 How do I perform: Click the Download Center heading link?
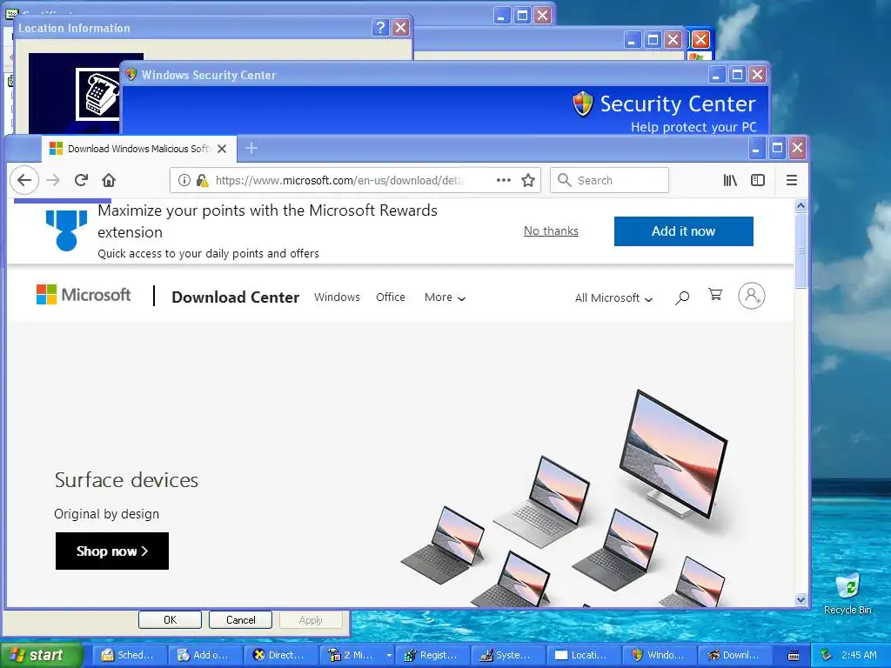(235, 297)
